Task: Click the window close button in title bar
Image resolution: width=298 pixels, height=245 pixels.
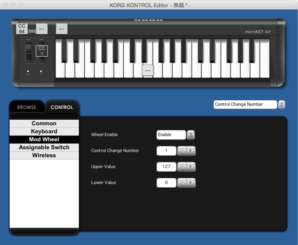Action: click(x=6, y=5)
